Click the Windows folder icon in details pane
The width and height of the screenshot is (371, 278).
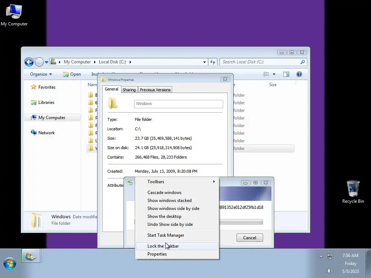coord(37,220)
